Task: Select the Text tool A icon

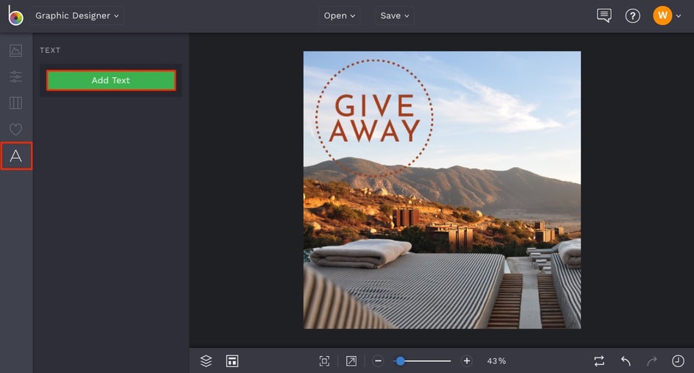Action: pos(16,156)
